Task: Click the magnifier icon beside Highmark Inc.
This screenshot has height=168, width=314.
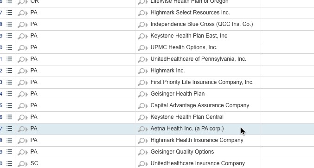Action: (143, 71)
